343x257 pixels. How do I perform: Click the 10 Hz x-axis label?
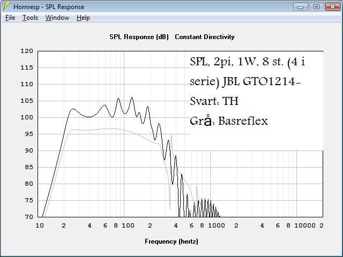tap(40, 225)
